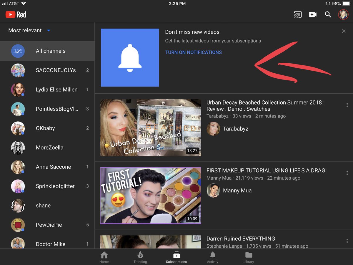
Task: Select the Subscriptions tab
Action: pos(176,257)
